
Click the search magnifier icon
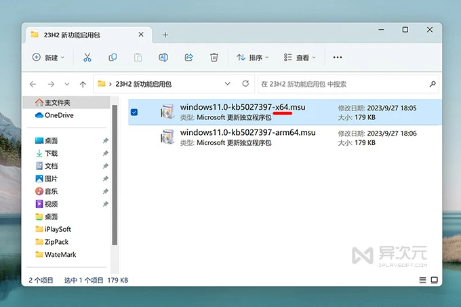tap(433, 84)
